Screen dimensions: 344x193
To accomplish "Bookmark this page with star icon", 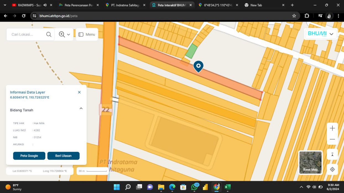I will click(294, 16).
